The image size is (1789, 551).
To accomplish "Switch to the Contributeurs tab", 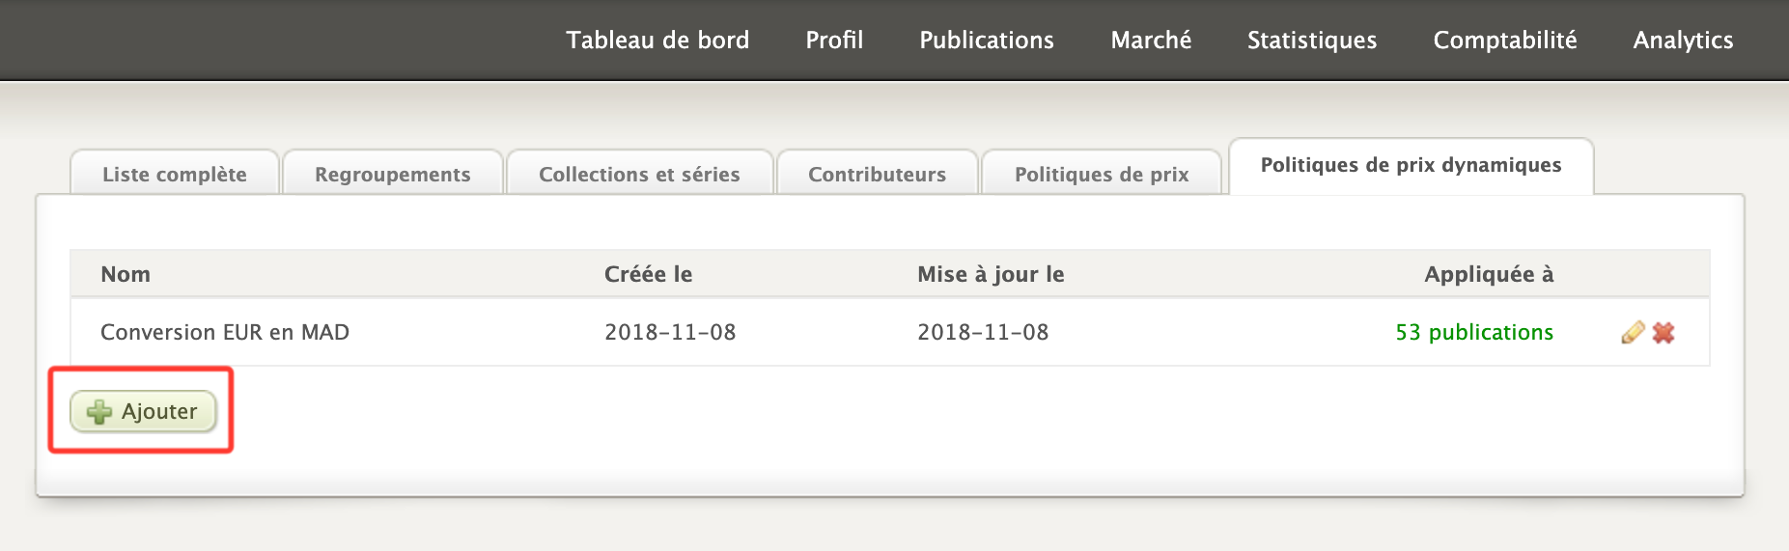I will coord(877,175).
